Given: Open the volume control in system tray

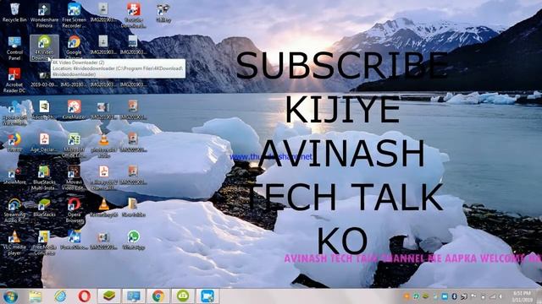Looking at the screenshot, I should point(501,296).
